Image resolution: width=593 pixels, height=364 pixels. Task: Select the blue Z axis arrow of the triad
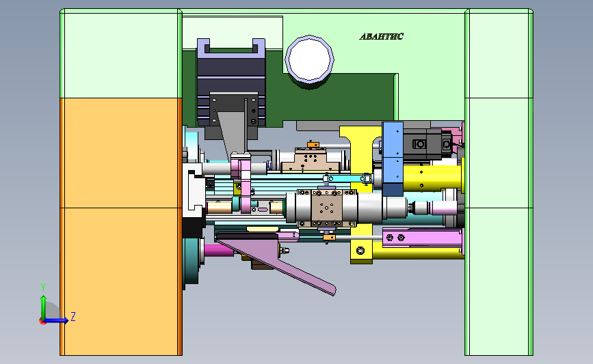pos(57,320)
